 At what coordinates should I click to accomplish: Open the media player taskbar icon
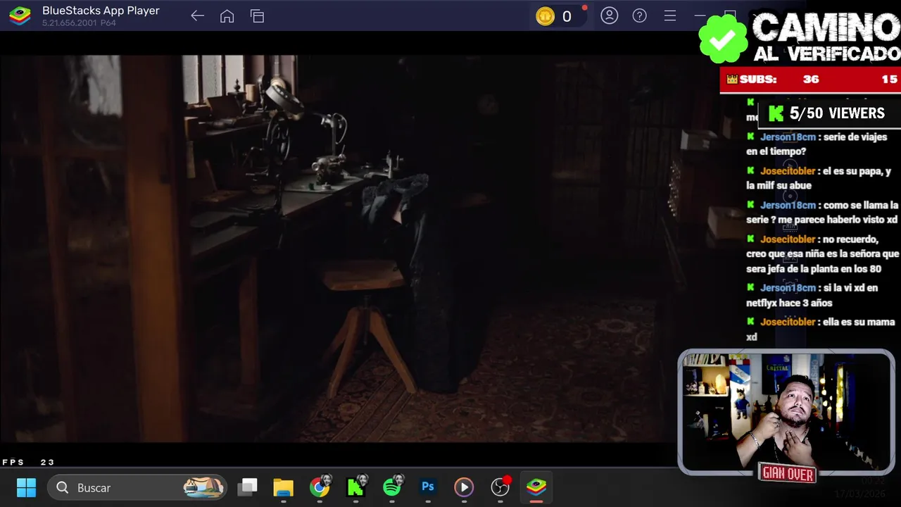pyautogui.click(x=463, y=487)
